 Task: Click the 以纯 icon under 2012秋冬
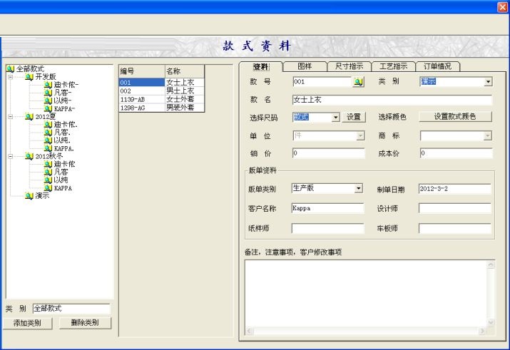pos(48,180)
